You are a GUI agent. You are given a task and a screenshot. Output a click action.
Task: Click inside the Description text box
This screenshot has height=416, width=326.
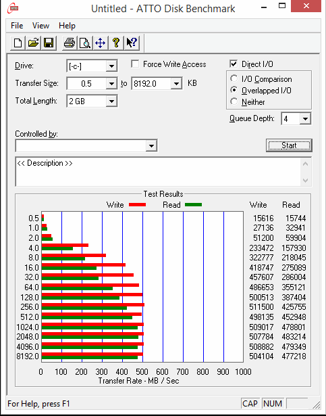[157, 172]
